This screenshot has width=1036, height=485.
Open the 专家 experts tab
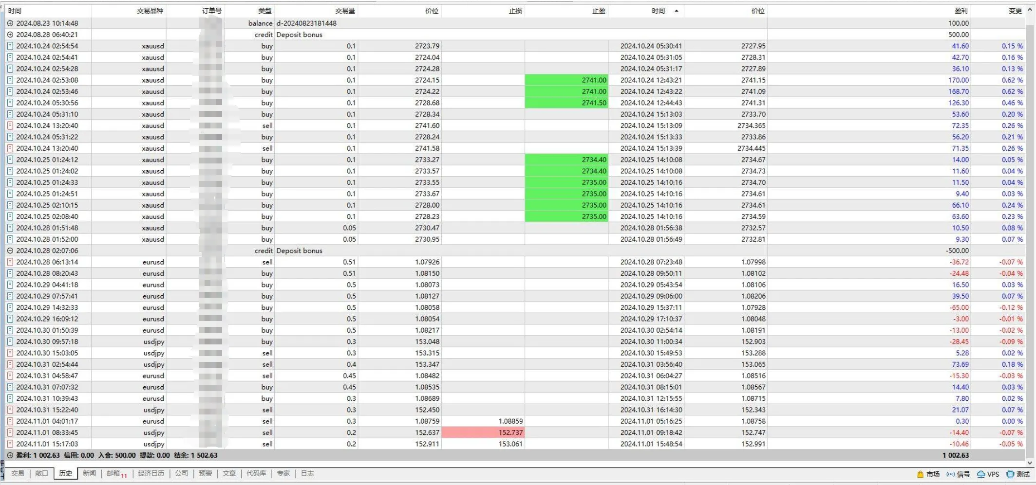[x=283, y=473]
